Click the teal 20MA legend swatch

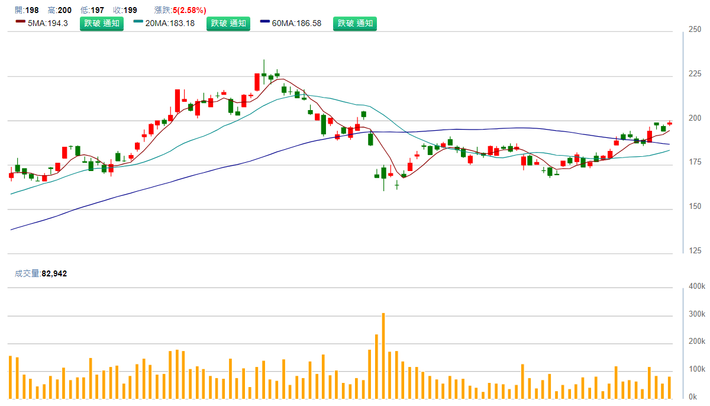coord(138,22)
